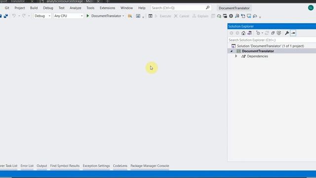Click the window layout icon before Execute
Viewport: 316px width, 178px height.
coord(150,16)
